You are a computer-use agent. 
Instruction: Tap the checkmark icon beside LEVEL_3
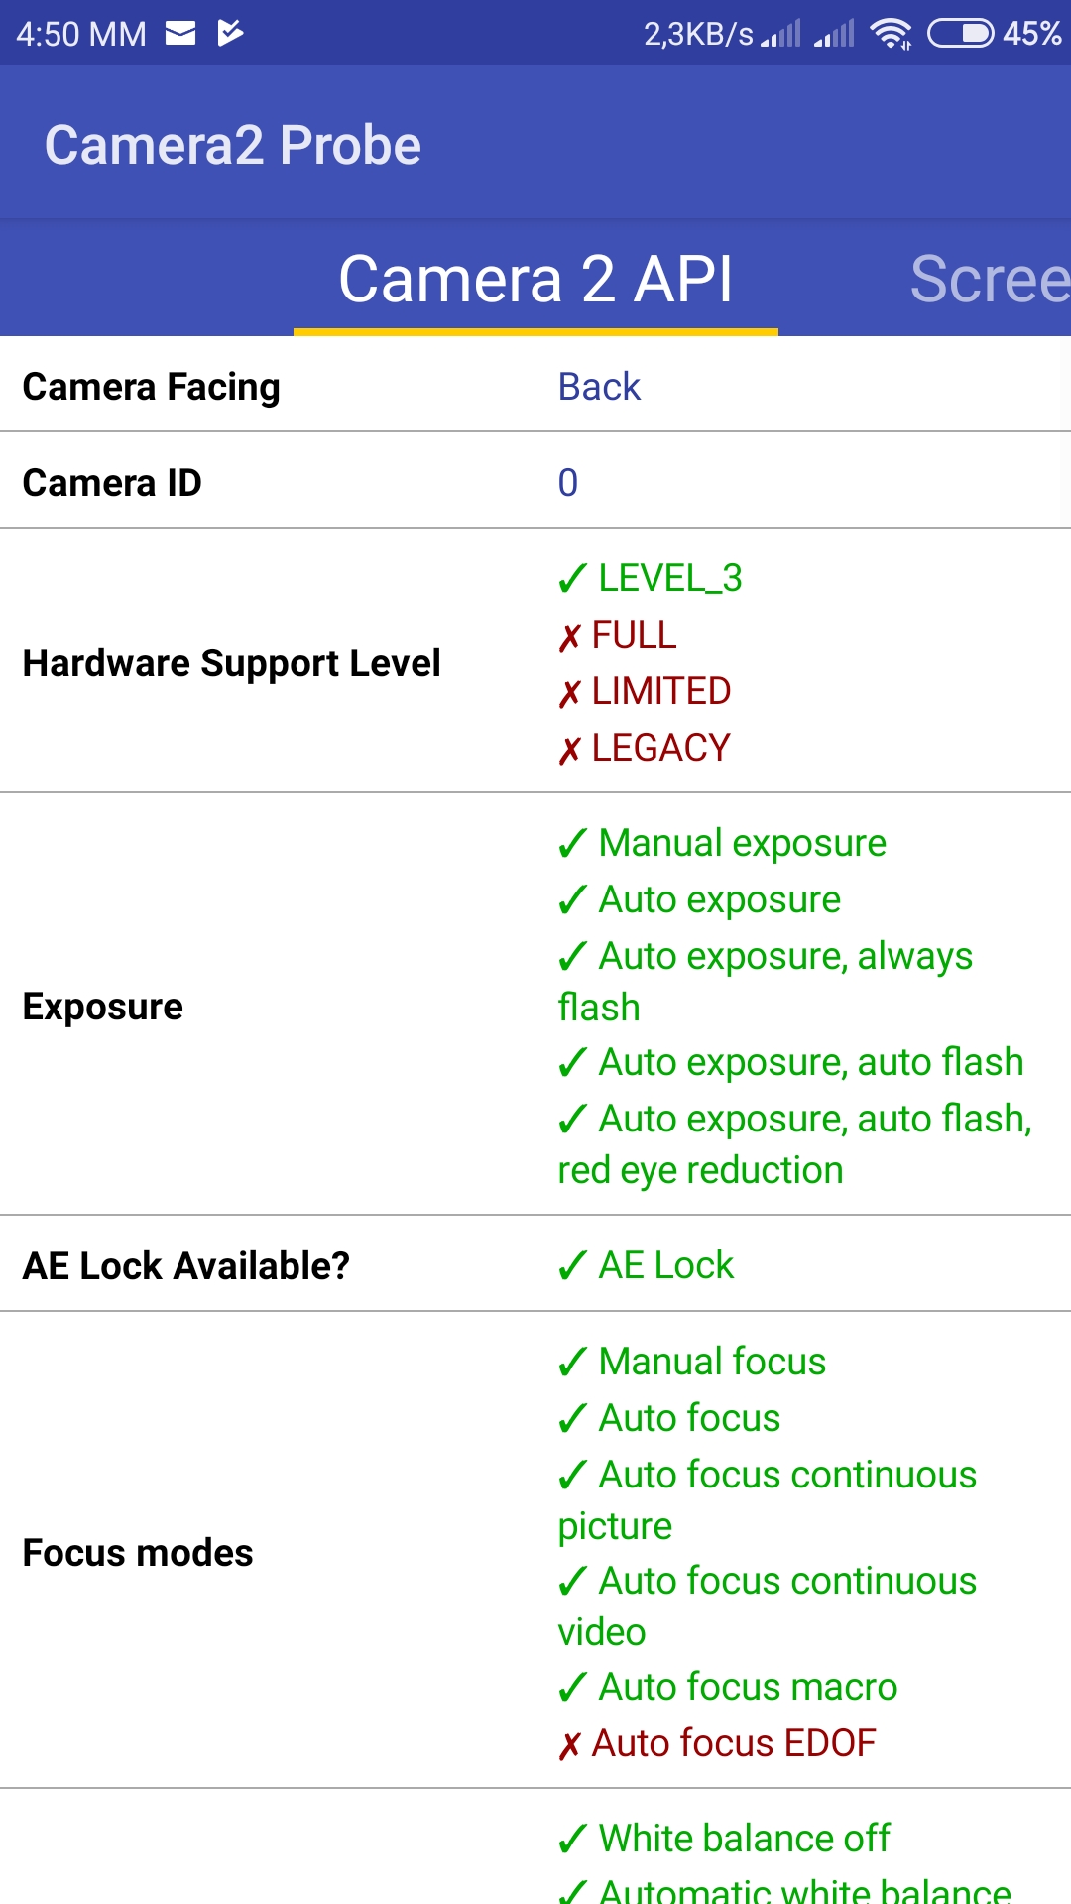572,578
